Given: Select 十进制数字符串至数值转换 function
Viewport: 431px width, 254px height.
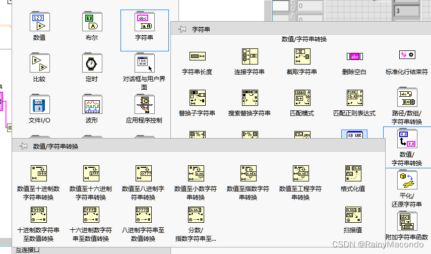Looking at the screenshot, I should tap(38, 215).
